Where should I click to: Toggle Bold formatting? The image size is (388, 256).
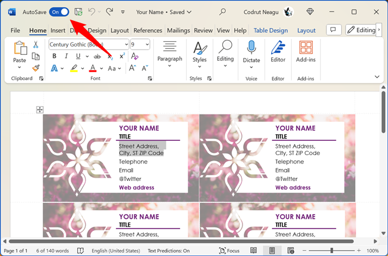(54, 56)
